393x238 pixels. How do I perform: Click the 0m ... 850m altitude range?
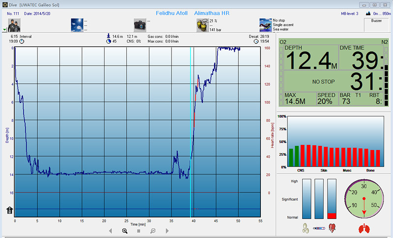382,14
